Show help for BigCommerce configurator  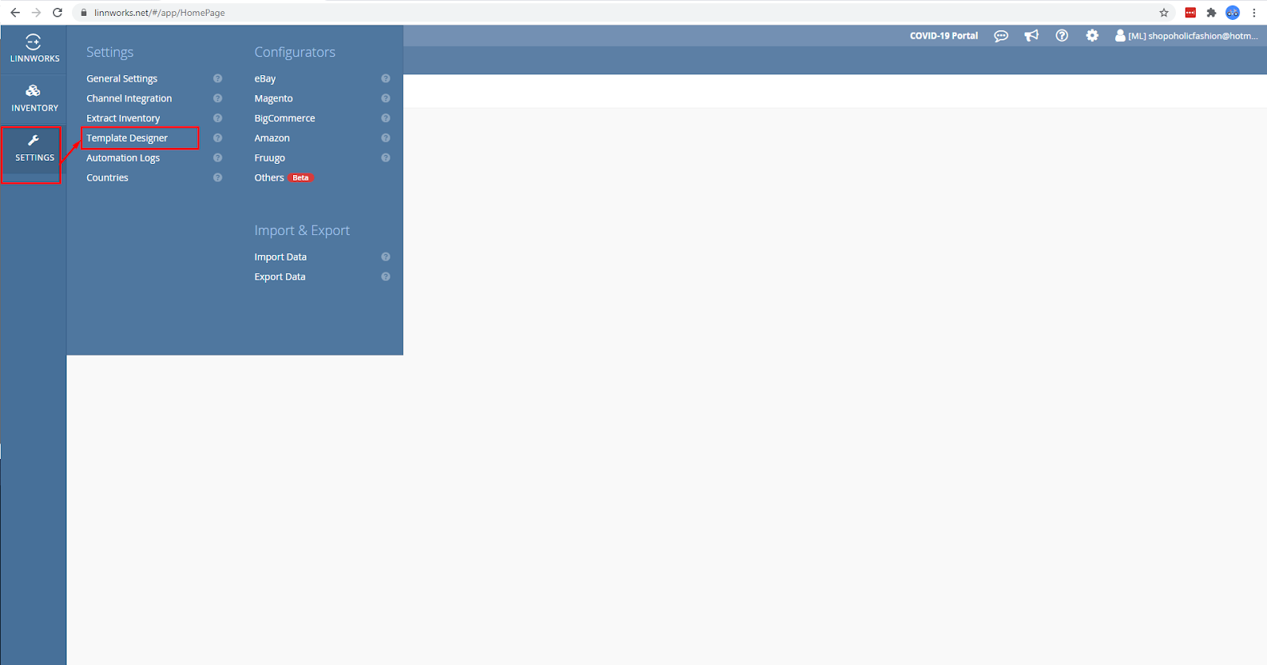pos(386,118)
